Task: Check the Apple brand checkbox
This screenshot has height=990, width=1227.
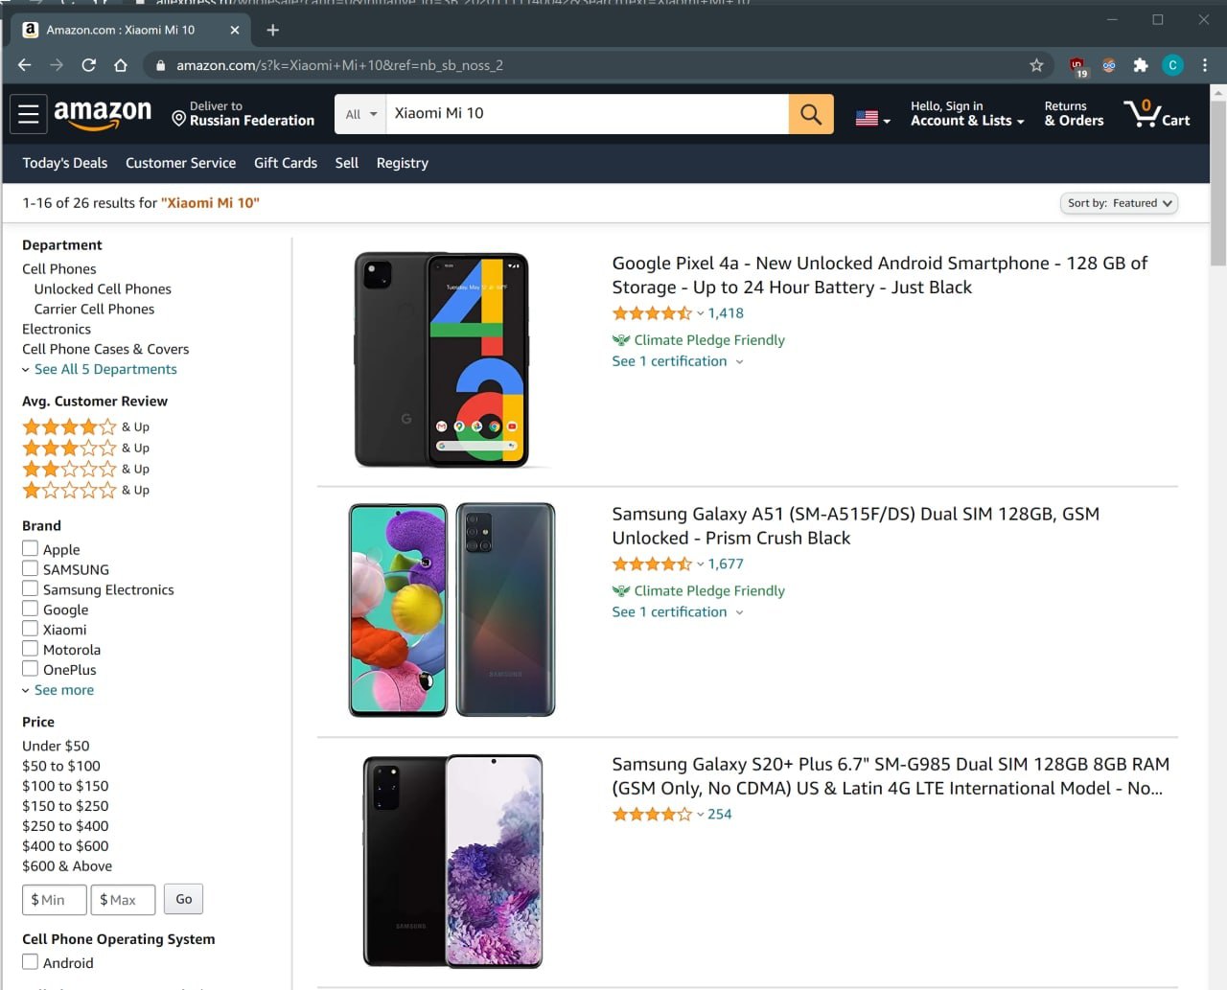Action: point(31,548)
